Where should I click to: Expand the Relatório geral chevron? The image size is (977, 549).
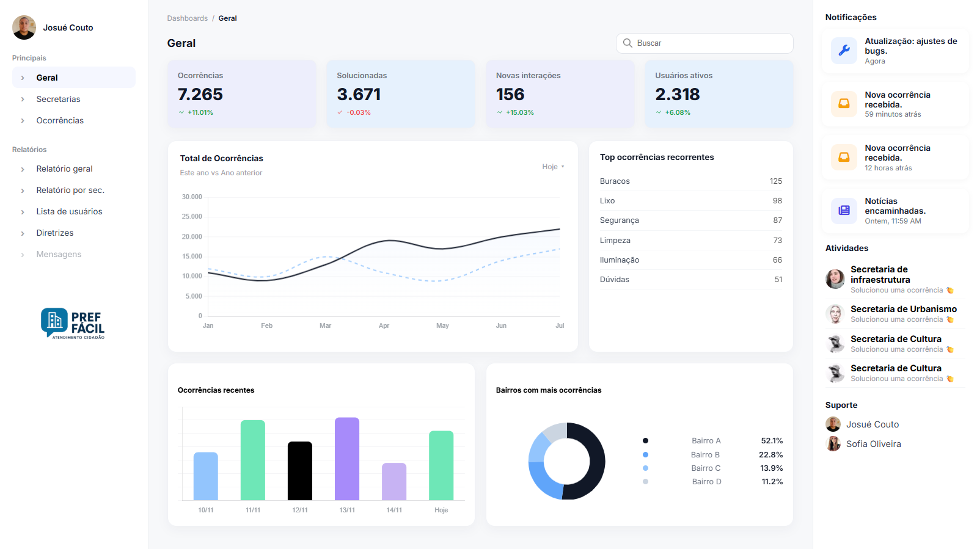click(23, 169)
